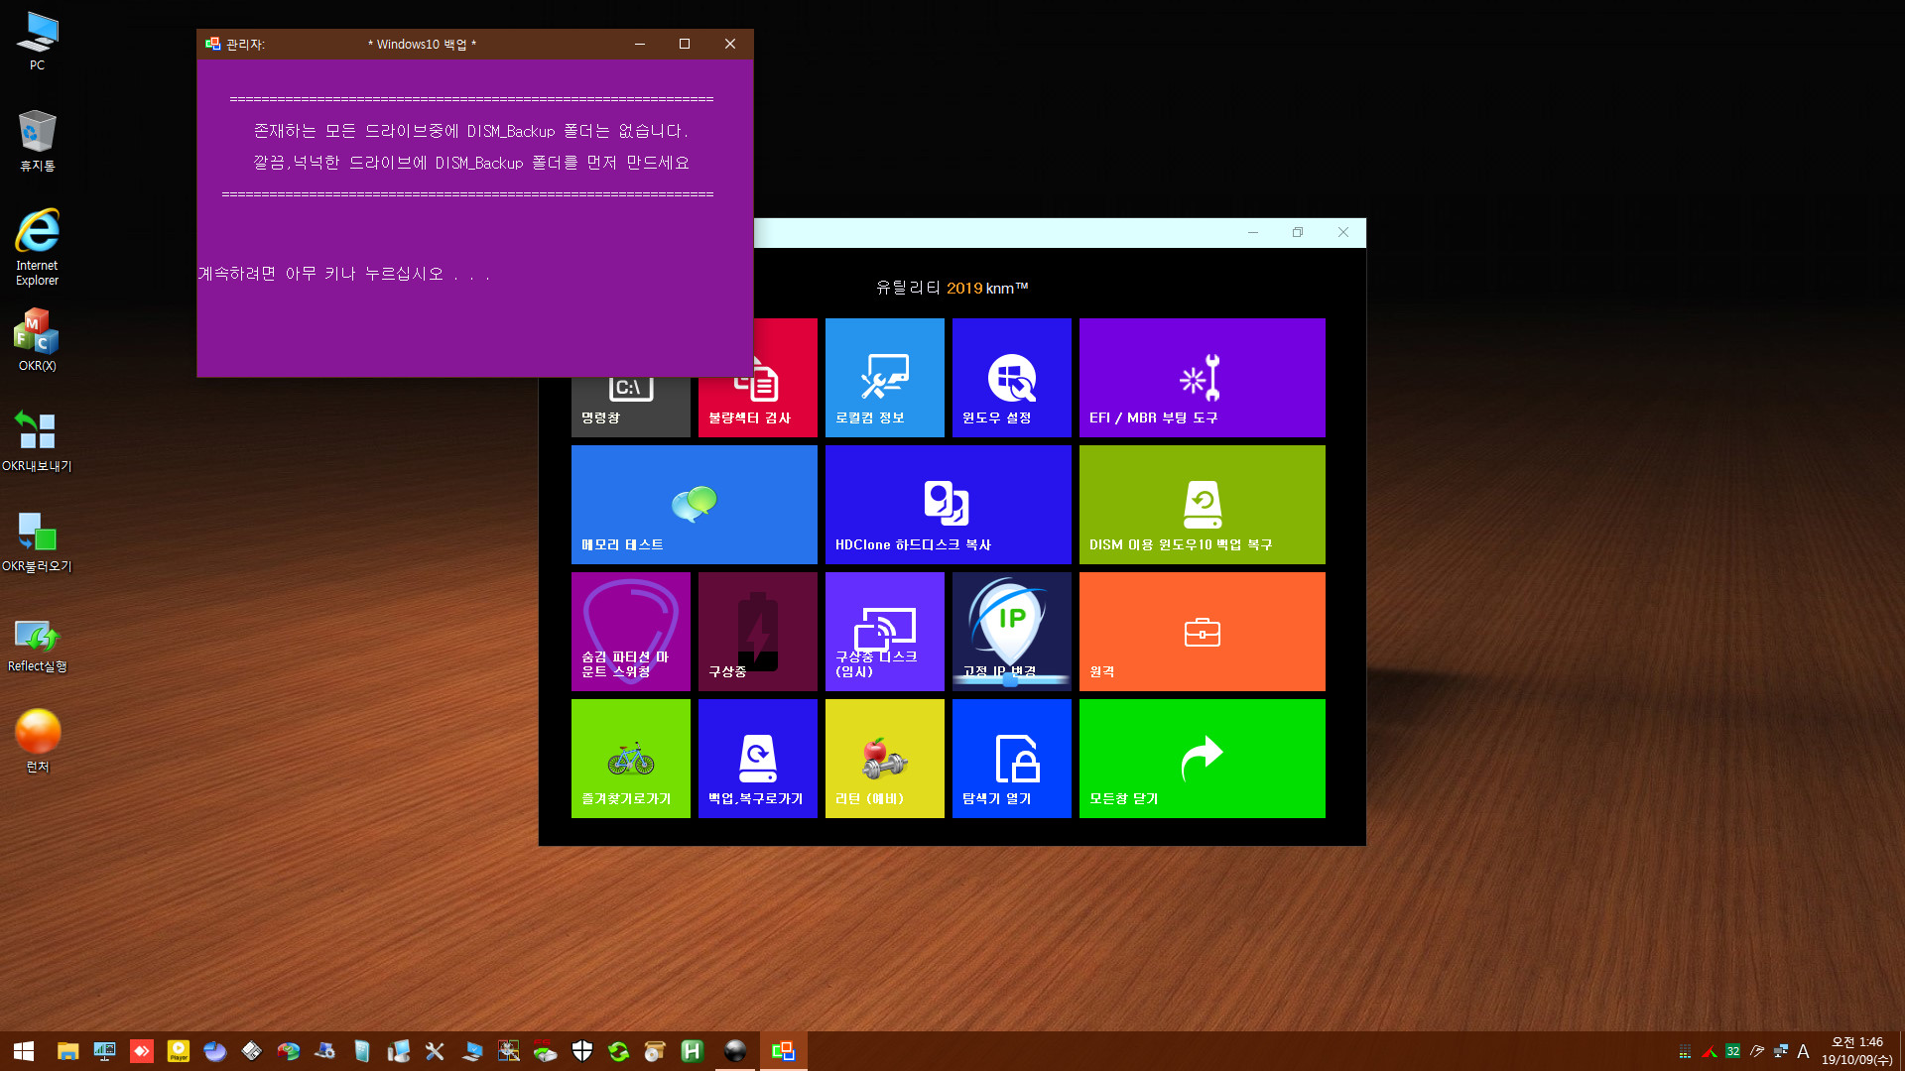Launch the EFI / MBR 부팅 도구 tile
Screen dimensions: 1905x1071
pos(1202,378)
